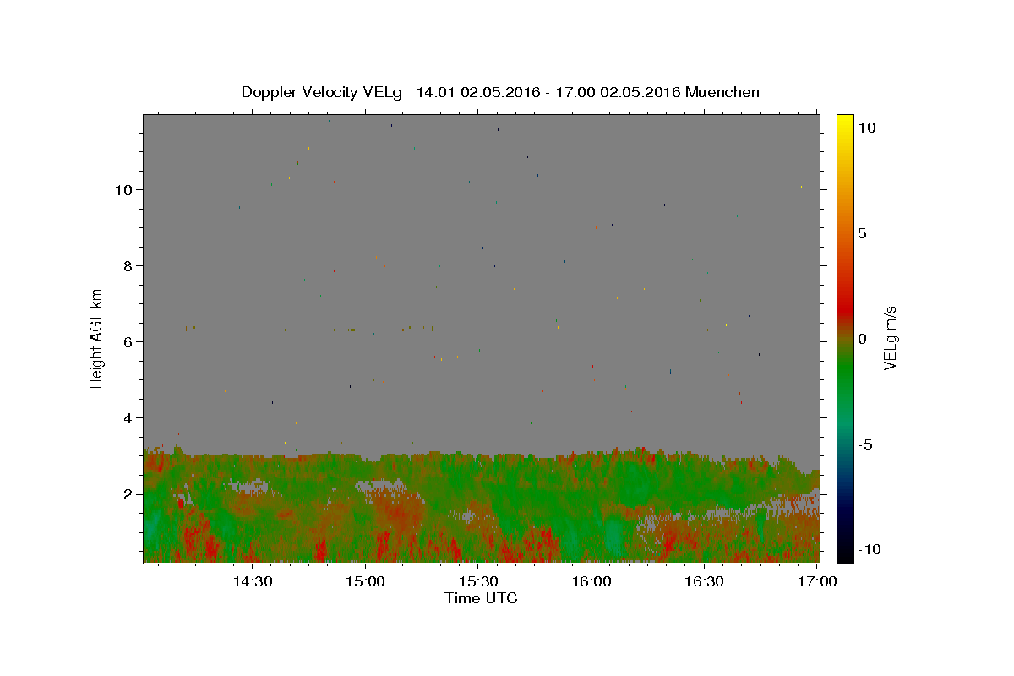
Task: Click the 16:30 time axis label
Action: coord(705,581)
